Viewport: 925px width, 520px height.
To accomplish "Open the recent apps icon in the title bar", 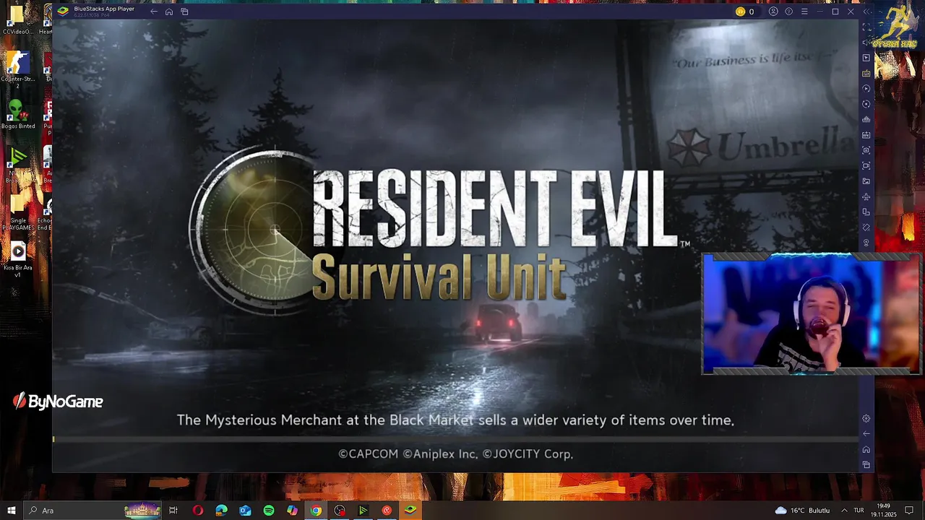I will point(184,12).
